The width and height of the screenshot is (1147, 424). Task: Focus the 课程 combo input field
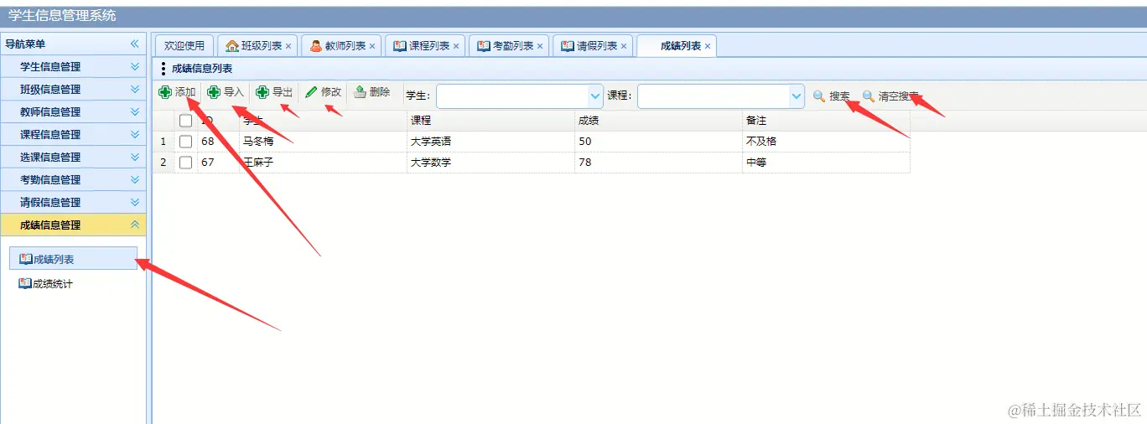(714, 96)
